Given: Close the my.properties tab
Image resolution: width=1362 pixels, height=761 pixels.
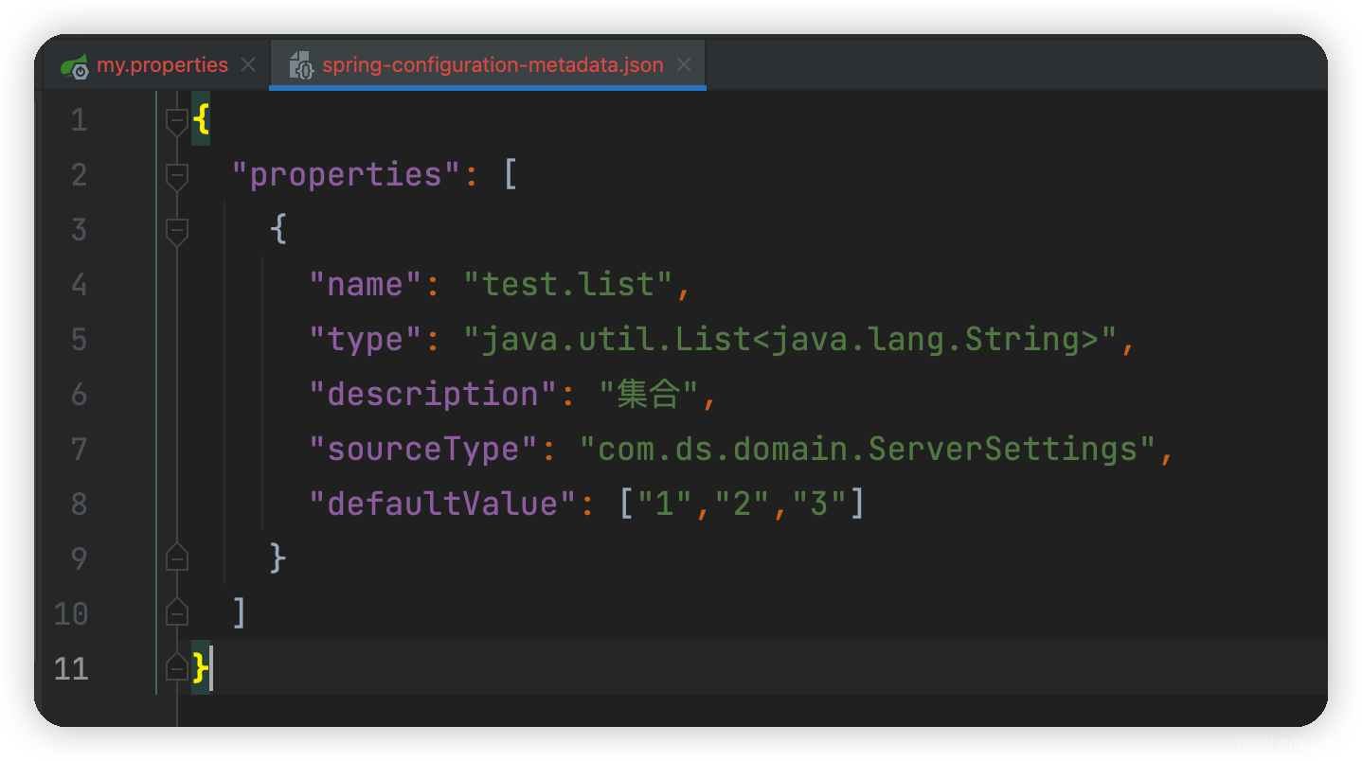Looking at the screenshot, I should point(248,65).
